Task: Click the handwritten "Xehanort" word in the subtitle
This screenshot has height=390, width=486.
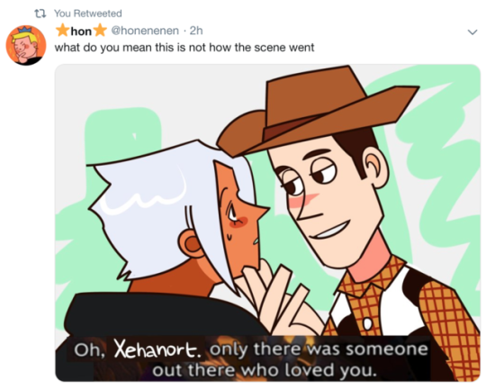Action: (157, 349)
